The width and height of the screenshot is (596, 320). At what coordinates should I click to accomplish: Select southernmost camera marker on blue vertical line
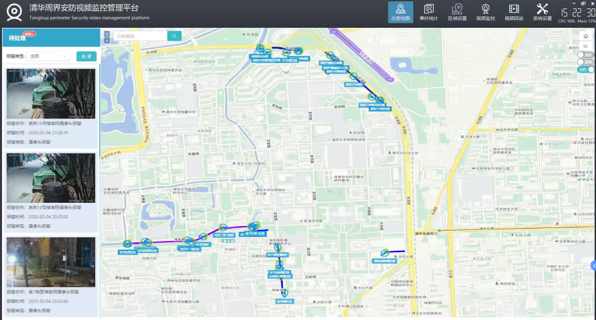coord(284,293)
